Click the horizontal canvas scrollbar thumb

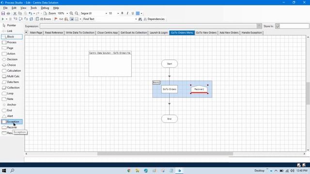165,154
